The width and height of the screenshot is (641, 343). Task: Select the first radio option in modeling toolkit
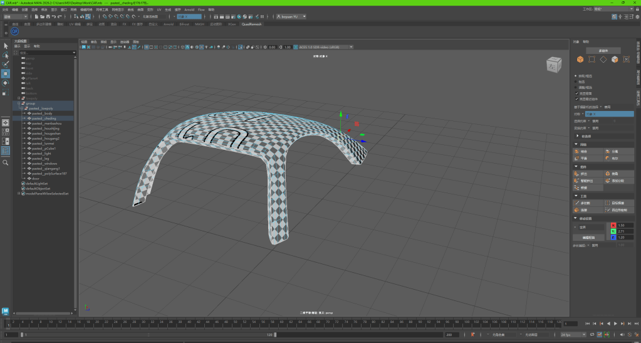[576, 76]
